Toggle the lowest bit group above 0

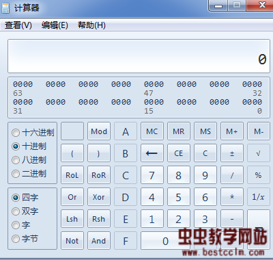coord(252,102)
